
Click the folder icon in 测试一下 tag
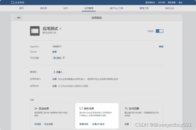55,58
